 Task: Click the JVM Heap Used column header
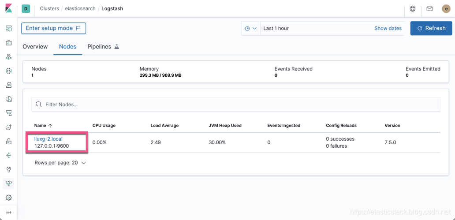(225, 125)
